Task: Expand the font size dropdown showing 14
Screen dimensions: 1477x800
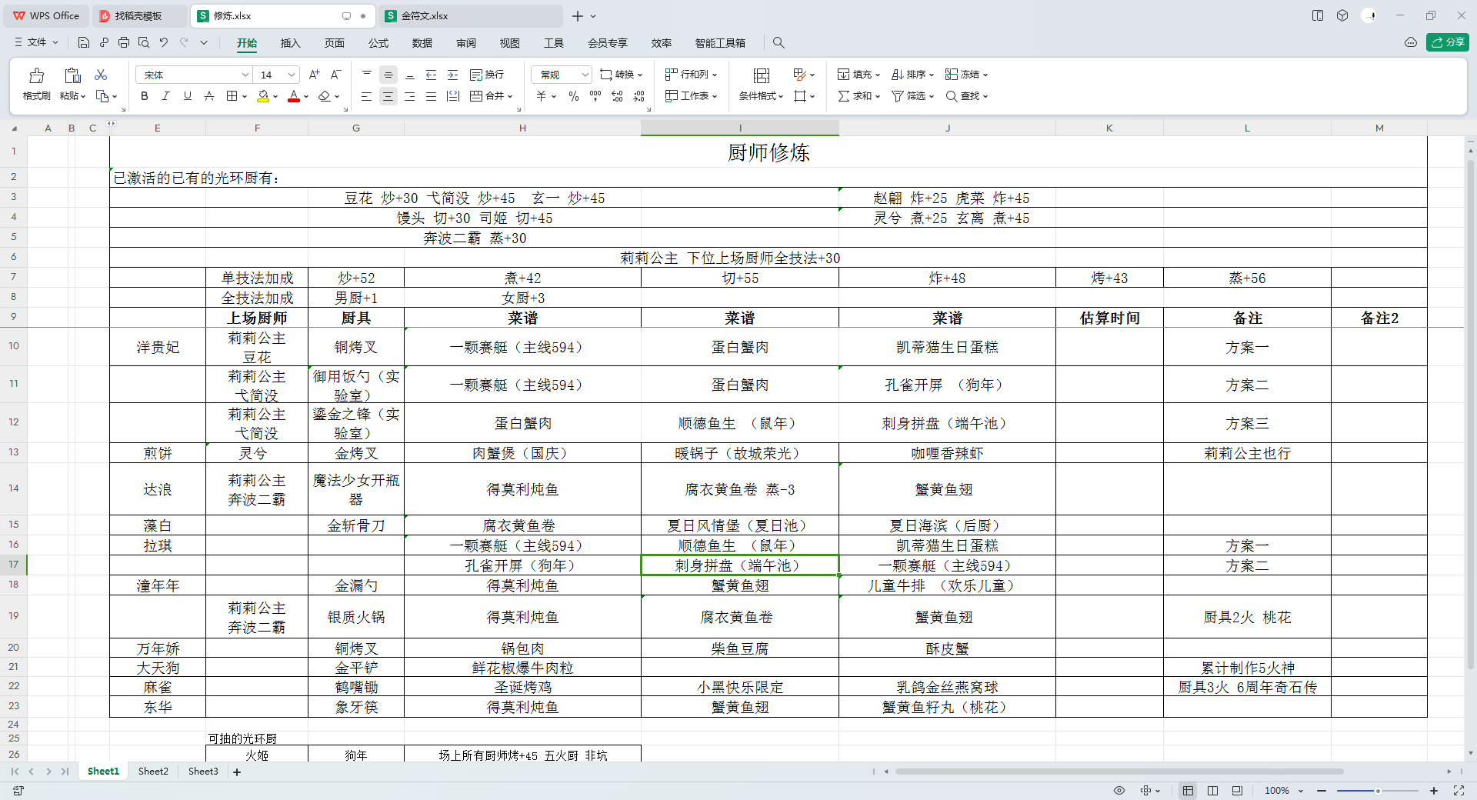Action: (292, 75)
